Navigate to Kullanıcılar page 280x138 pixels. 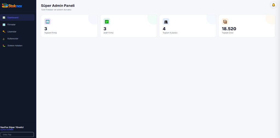[17, 39]
